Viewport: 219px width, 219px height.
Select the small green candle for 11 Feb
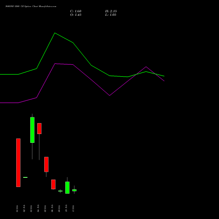point(74,190)
